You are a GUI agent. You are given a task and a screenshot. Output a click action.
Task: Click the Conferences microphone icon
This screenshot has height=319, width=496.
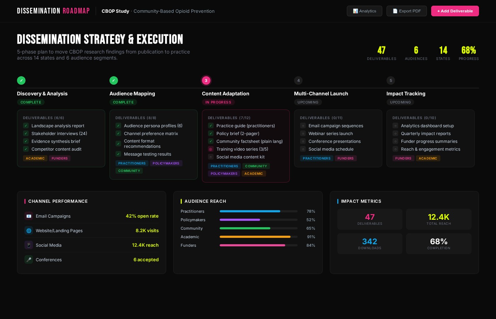pos(29,259)
